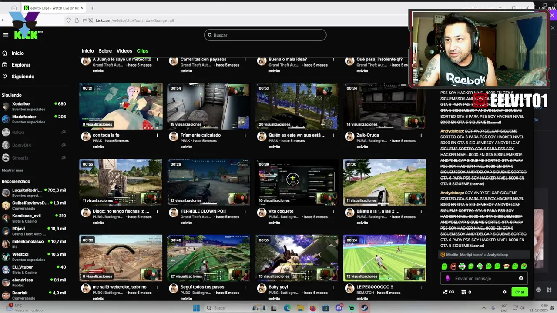Open the three-dot menu for 'Seguí todos tus pasos'

(x=245, y=287)
